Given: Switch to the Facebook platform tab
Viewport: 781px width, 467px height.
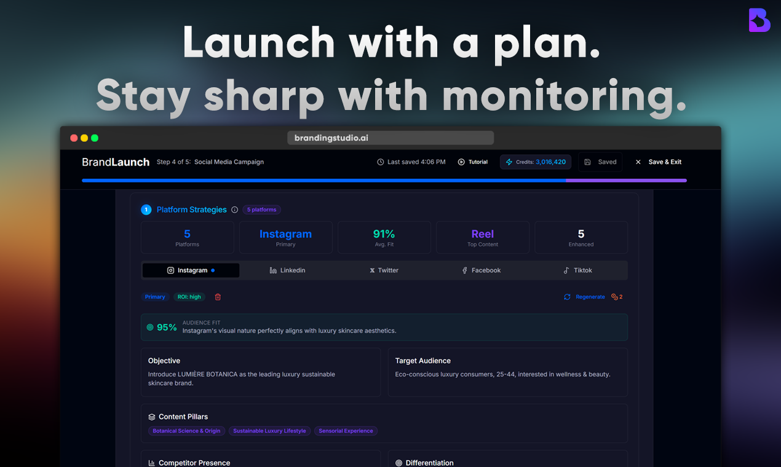Looking at the screenshot, I should click(x=481, y=270).
